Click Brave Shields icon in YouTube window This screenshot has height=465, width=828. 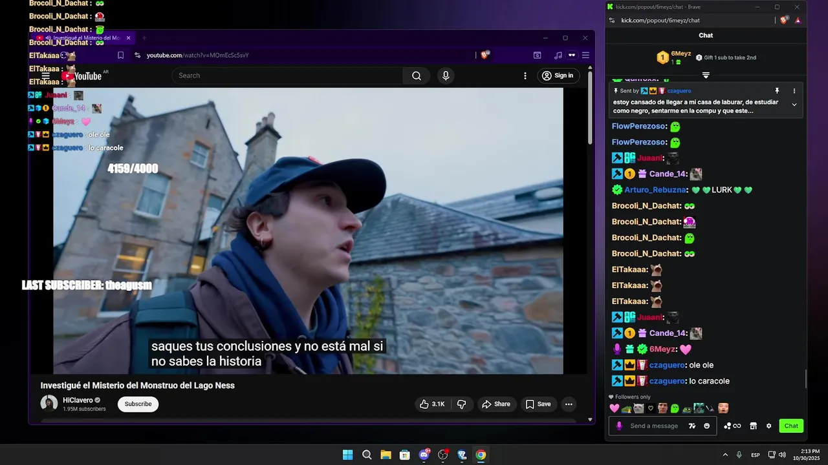(485, 55)
